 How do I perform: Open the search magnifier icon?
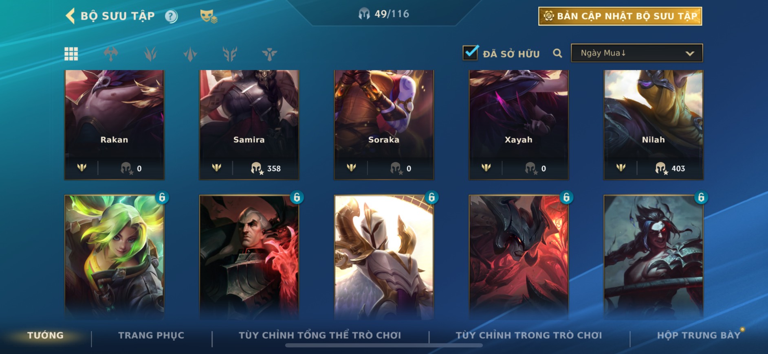[x=557, y=53]
